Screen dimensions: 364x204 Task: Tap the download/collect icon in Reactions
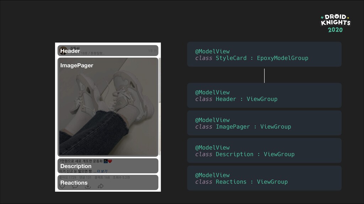(88, 186)
